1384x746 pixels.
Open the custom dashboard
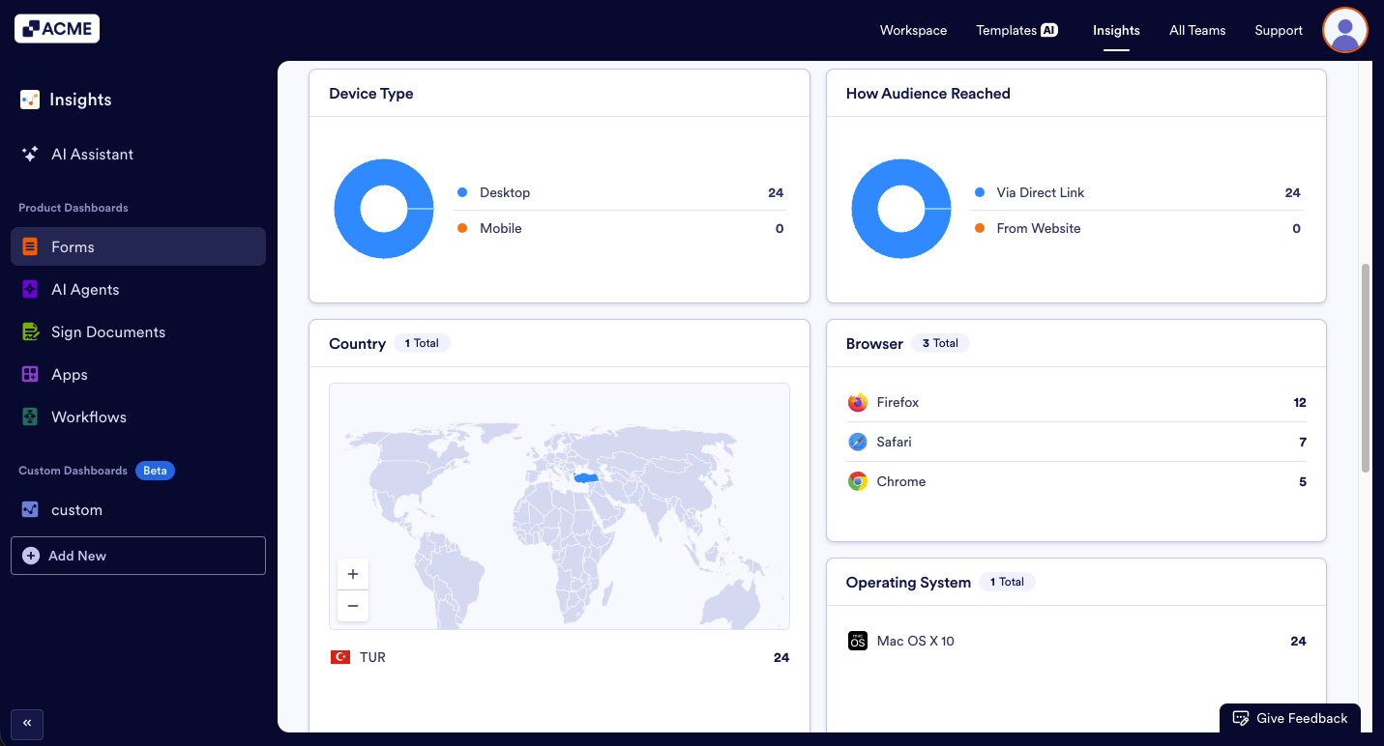pyautogui.click(x=76, y=509)
